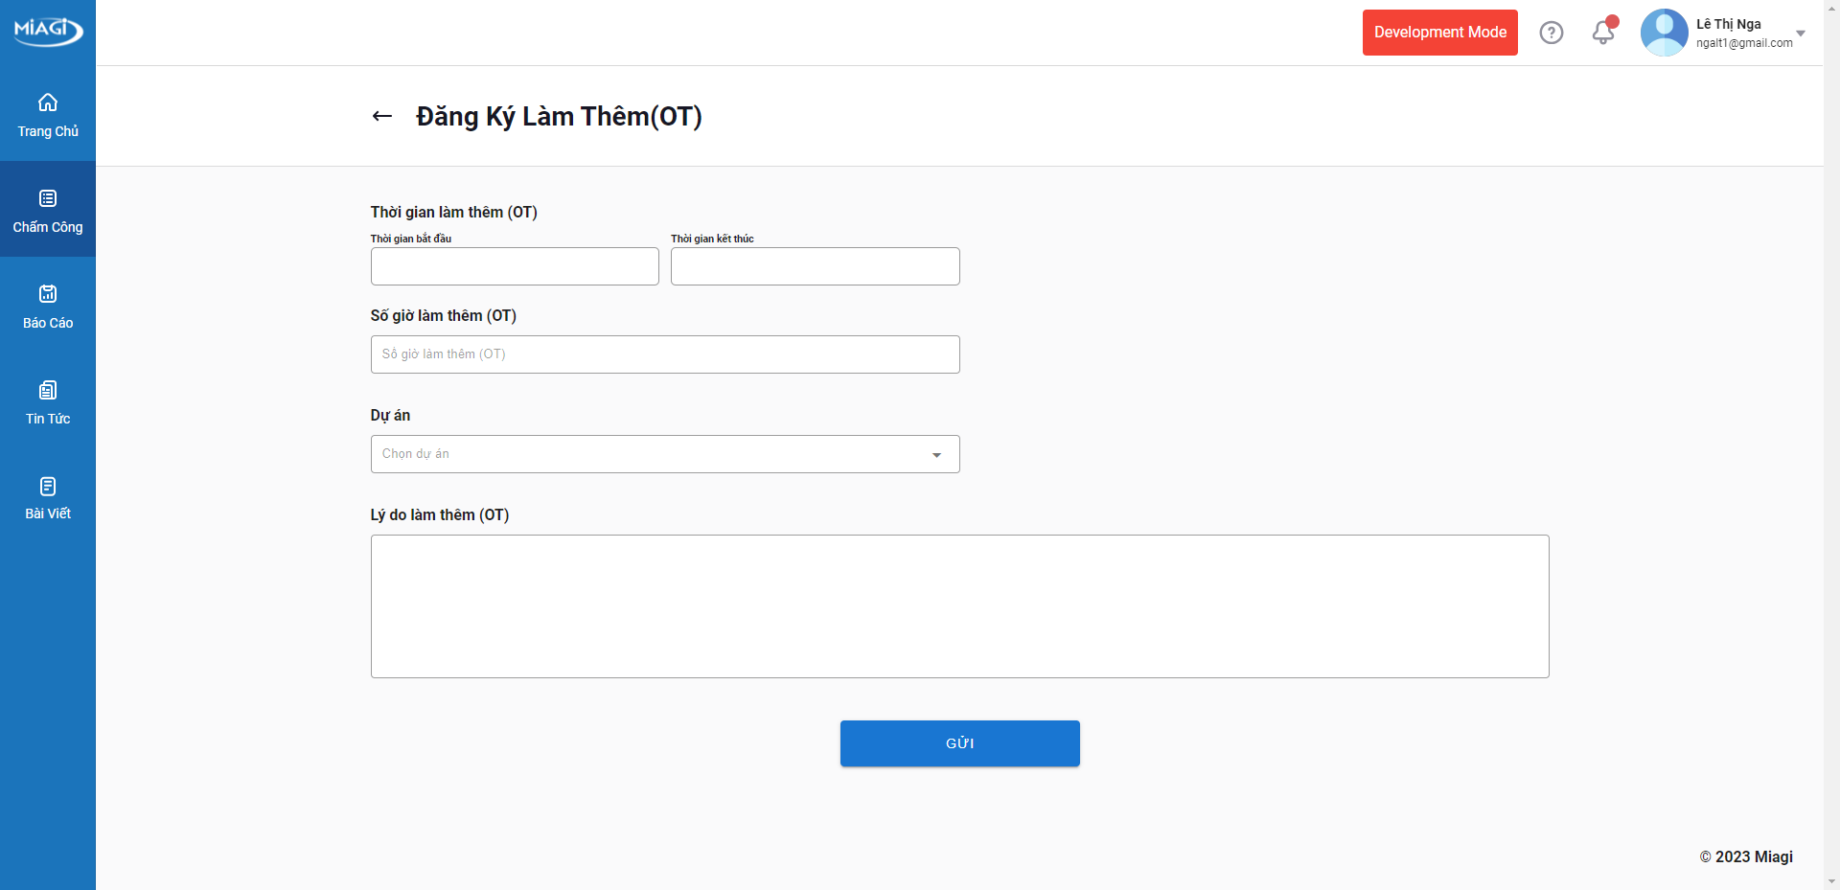
Task: Go to Tin Tức news icon
Action: pyautogui.click(x=48, y=390)
